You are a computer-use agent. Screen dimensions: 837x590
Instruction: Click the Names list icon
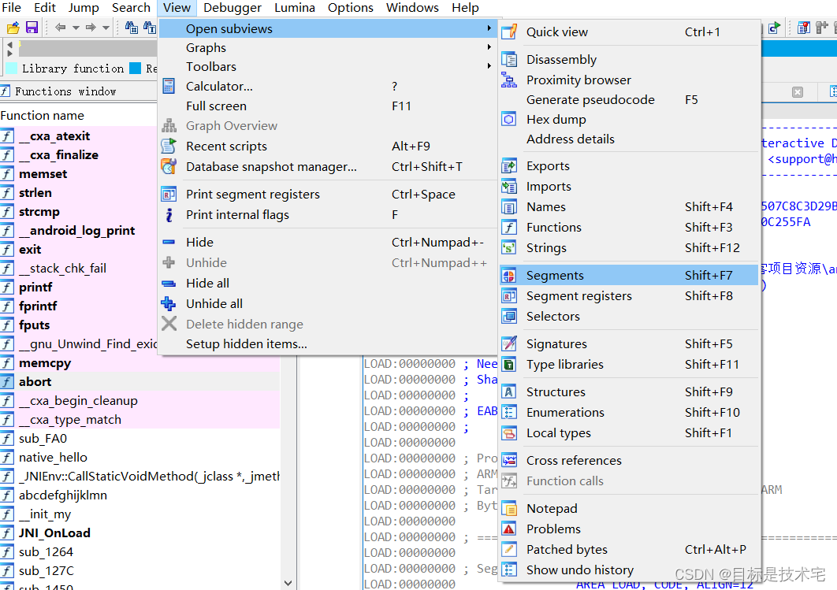click(509, 207)
